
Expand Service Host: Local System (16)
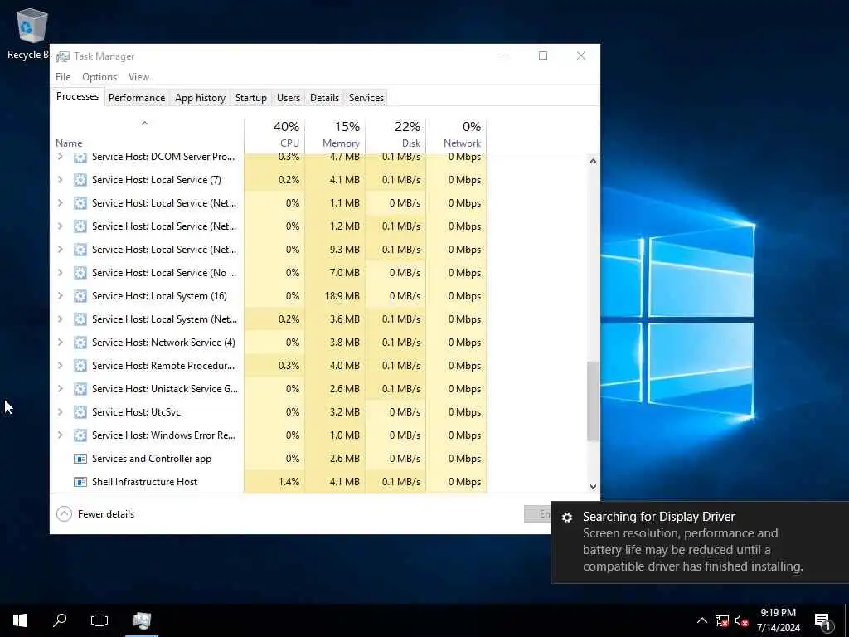point(60,295)
